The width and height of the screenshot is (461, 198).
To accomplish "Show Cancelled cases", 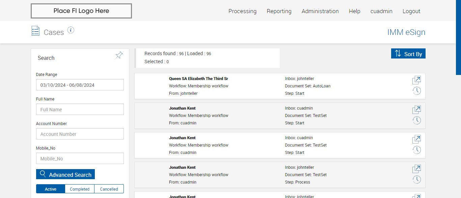I will tap(109, 189).
